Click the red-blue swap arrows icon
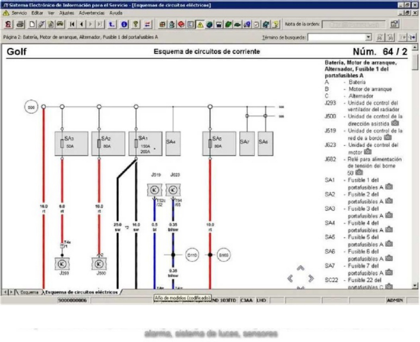Image resolution: width=420 pixels, height=342 pixels. (148, 24)
